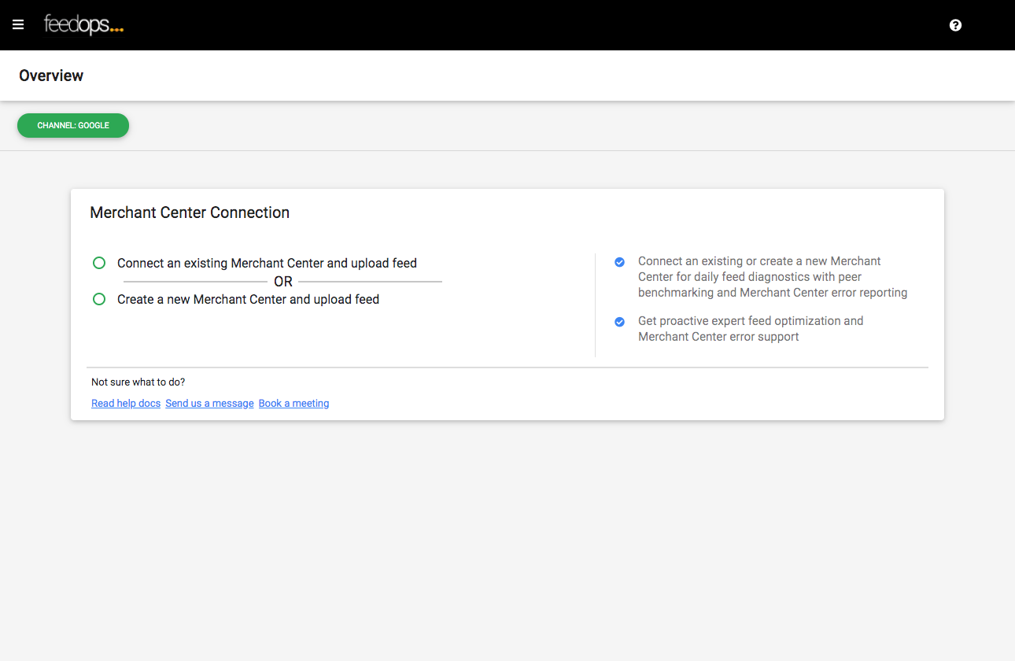Click the Channel: Google button
The image size is (1015, 661).
73,125
